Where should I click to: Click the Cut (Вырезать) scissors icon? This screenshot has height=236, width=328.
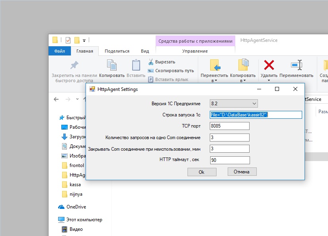coord(151,62)
